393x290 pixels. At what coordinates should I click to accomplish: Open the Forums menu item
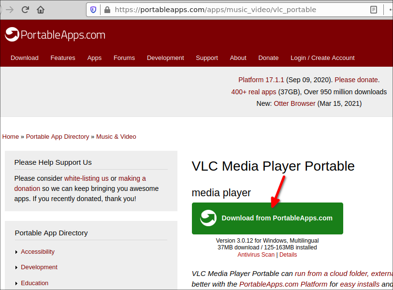pos(124,58)
